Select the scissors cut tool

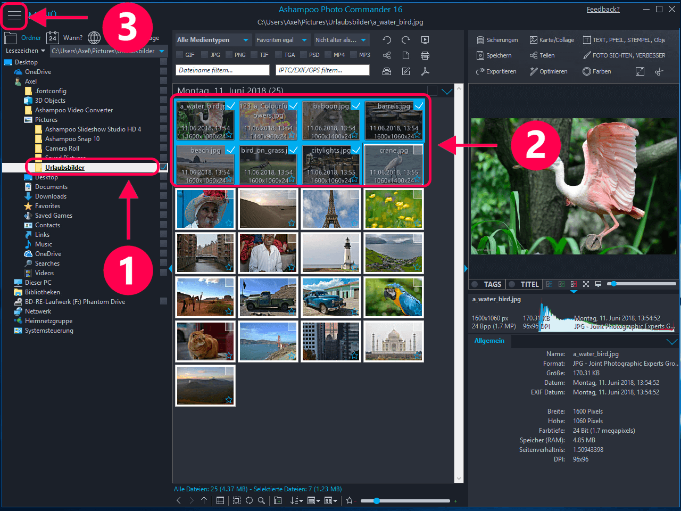659,71
